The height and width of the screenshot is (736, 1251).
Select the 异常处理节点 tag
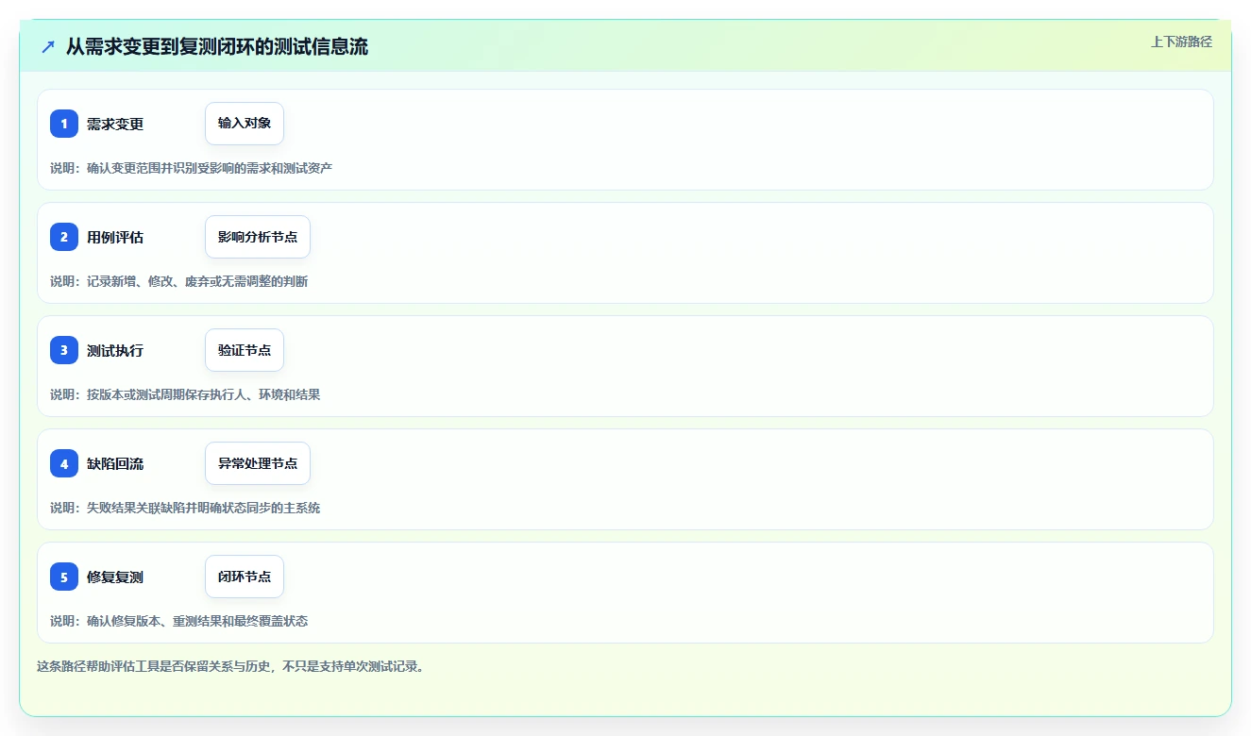[x=258, y=463]
